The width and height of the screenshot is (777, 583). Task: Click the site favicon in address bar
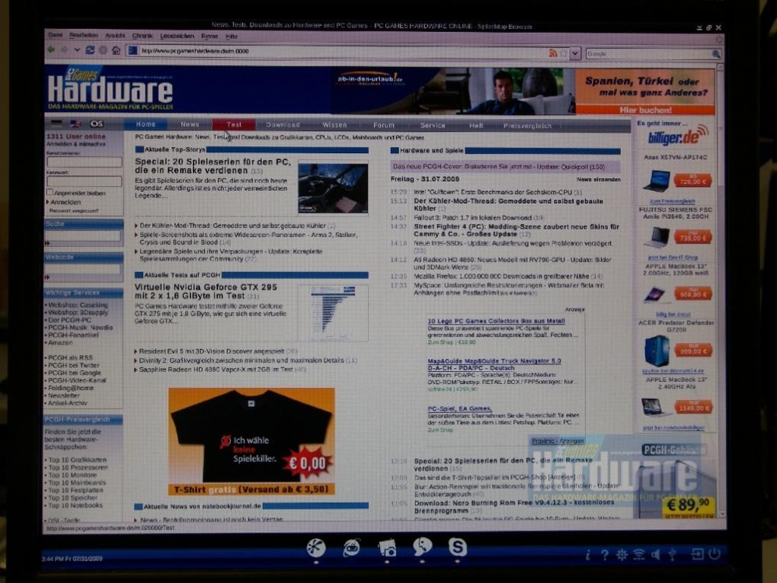click(133, 50)
